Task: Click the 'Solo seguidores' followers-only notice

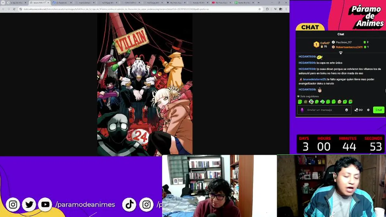Action: [308, 96]
